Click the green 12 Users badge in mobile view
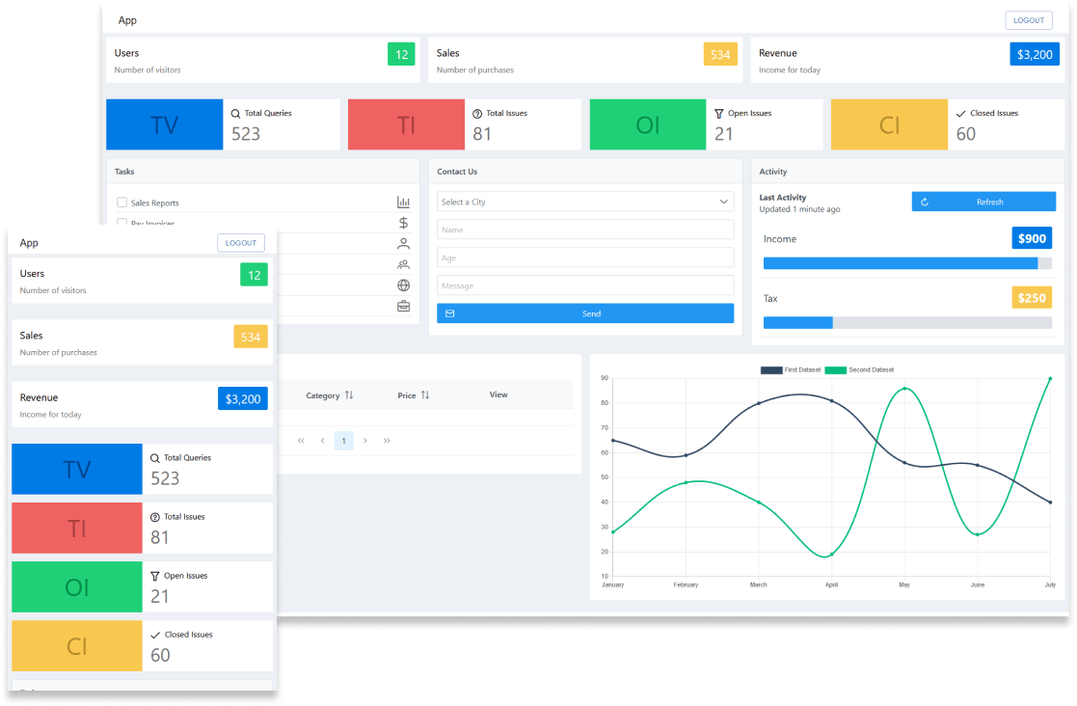This screenshot has height=706, width=1077. tap(255, 275)
